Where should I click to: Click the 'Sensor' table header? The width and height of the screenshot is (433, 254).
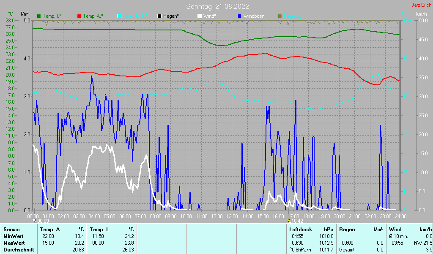(11, 230)
